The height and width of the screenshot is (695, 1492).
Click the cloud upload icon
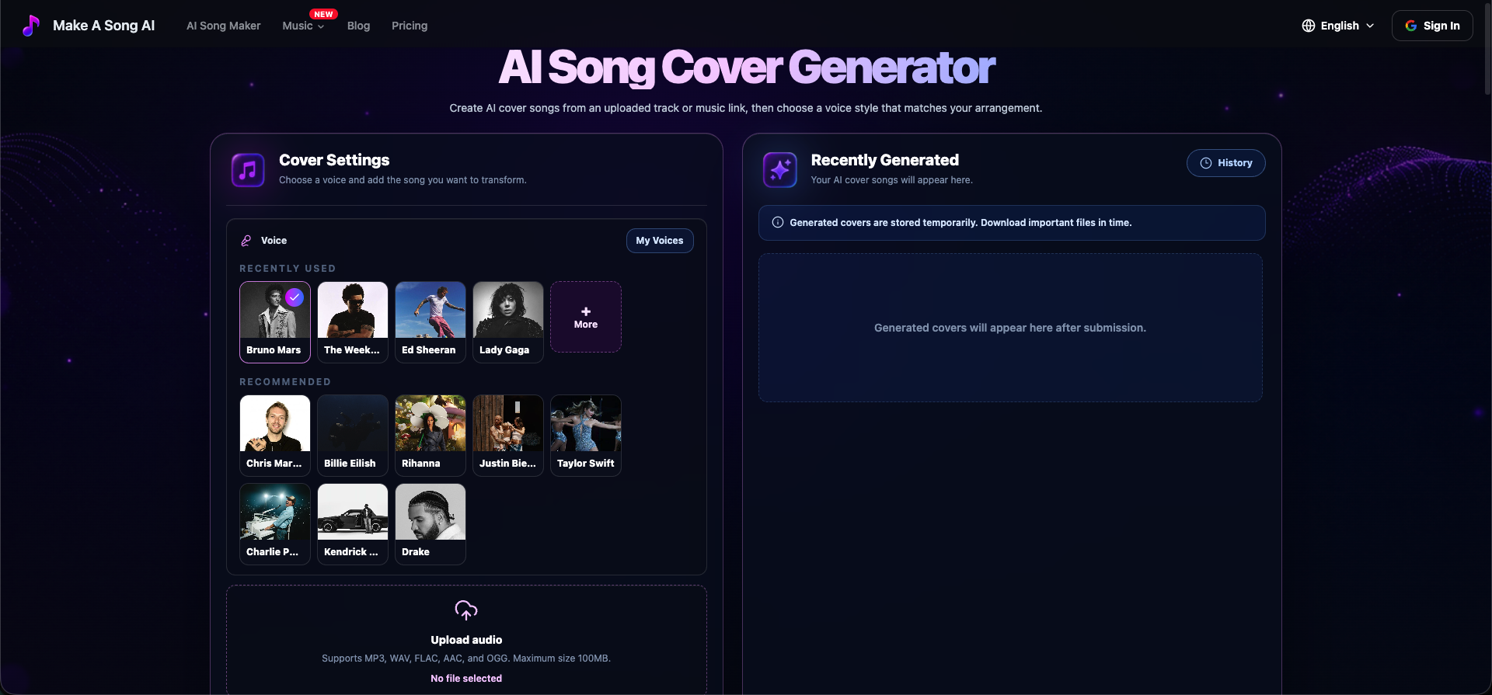[466, 610]
